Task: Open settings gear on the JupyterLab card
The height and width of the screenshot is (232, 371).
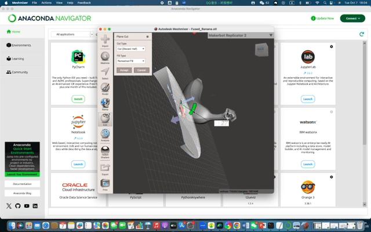Action: pyautogui.click(x=332, y=46)
